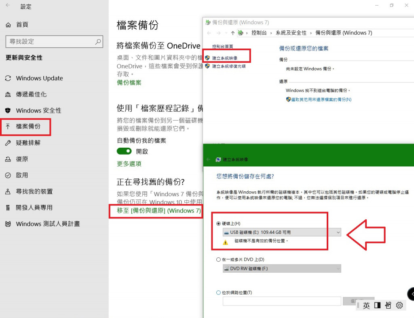
Task: Click the Settings back arrow
Action: point(8,5)
